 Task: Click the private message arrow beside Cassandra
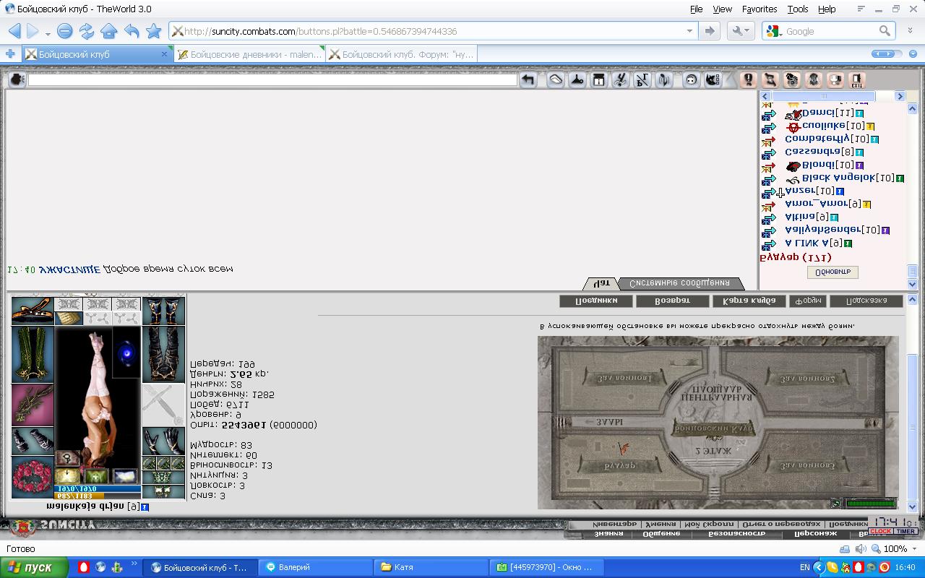(x=769, y=153)
